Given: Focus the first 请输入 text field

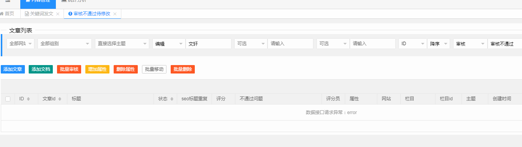Looking at the screenshot, I should click(x=290, y=44).
